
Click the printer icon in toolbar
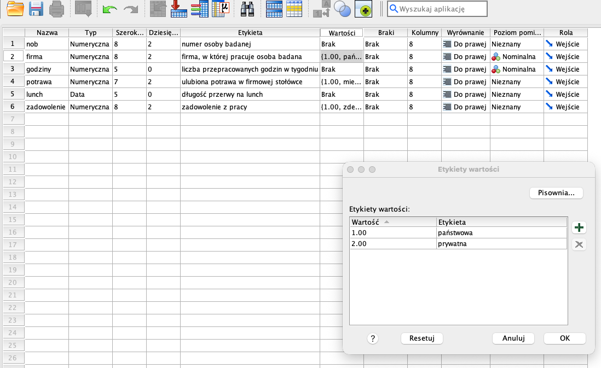tap(57, 8)
